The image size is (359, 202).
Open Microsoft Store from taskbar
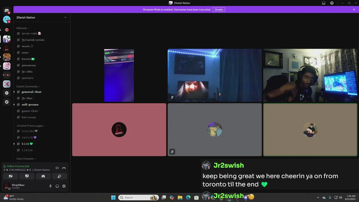click(x=197, y=198)
